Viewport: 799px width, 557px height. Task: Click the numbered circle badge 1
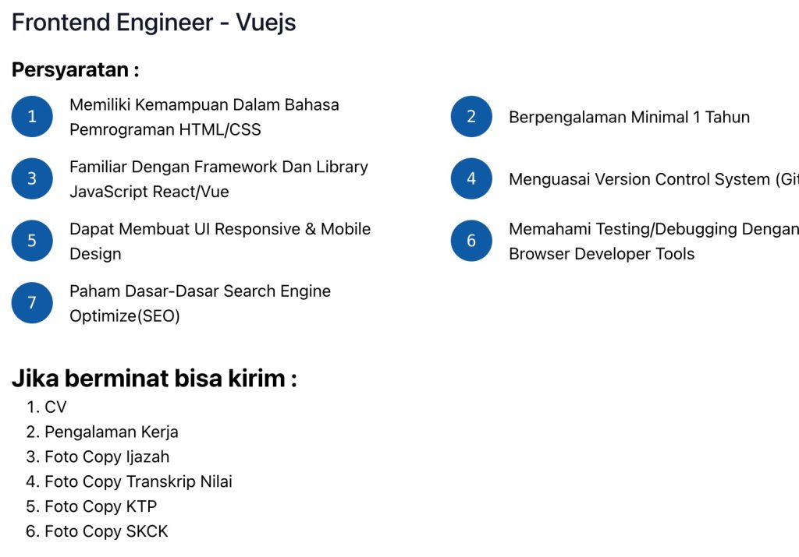32,117
